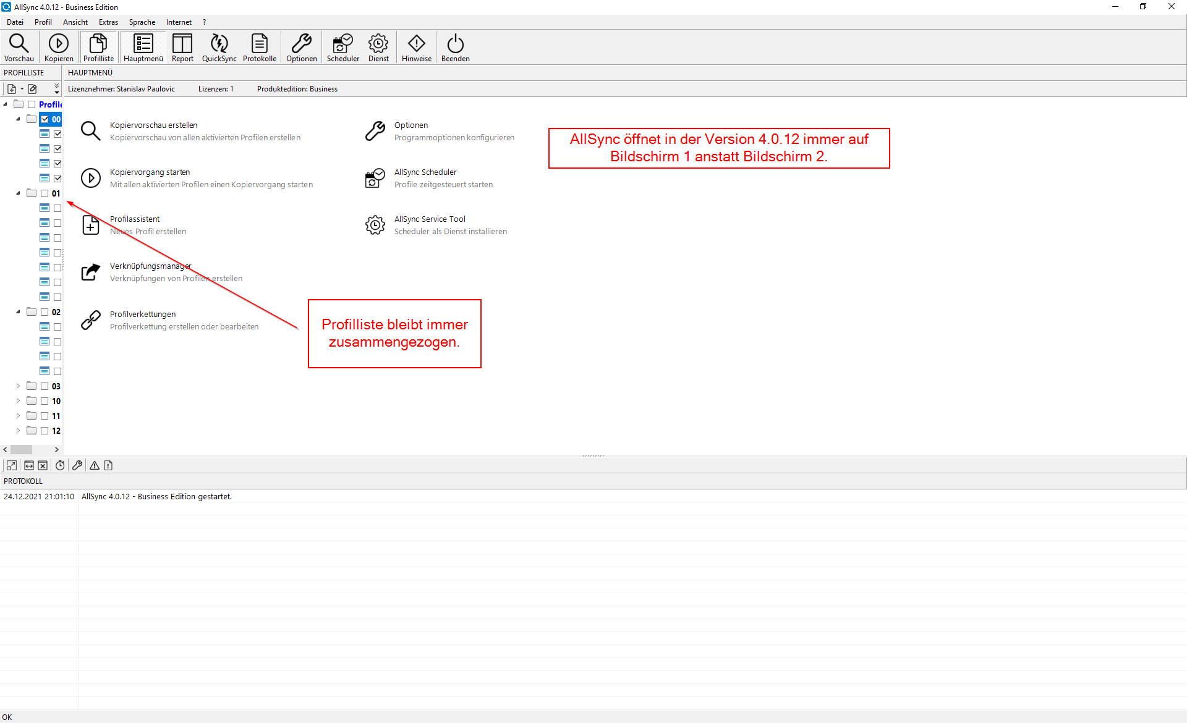Click Kopiervorgang starten in main menu
This screenshot has width=1187, height=723.
pyautogui.click(x=150, y=172)
